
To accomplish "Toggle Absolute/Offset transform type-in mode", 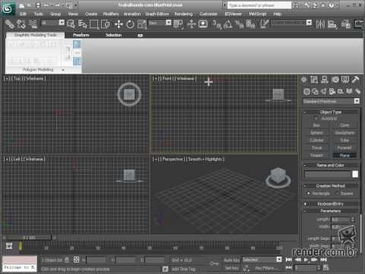I will pos(76,260).
